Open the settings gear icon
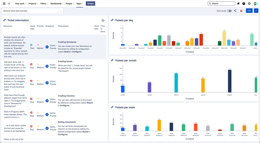Image resolution: width=260 pixels, height=143 pixels. click(249, 3)
